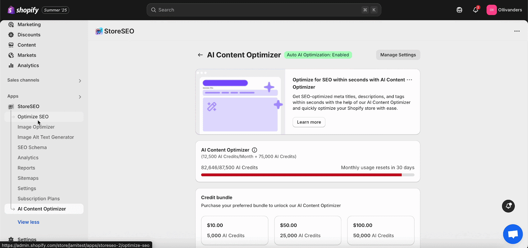This screenshot has height=248, width=528.
Task: Open the banner card options ellipsis
Action: pos(409,80)
